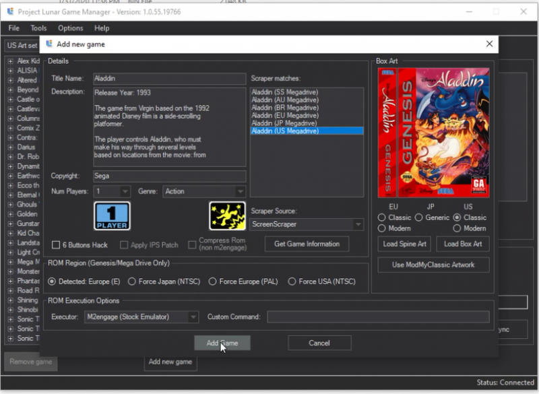This screenshot has height=394, width=539.
Task: Click Remove game button in main window
Action: pos(31,362)
